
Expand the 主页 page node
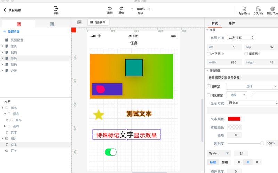pos(2,46)
